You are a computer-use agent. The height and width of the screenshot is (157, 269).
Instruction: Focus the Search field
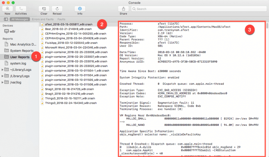click(199, 9)
